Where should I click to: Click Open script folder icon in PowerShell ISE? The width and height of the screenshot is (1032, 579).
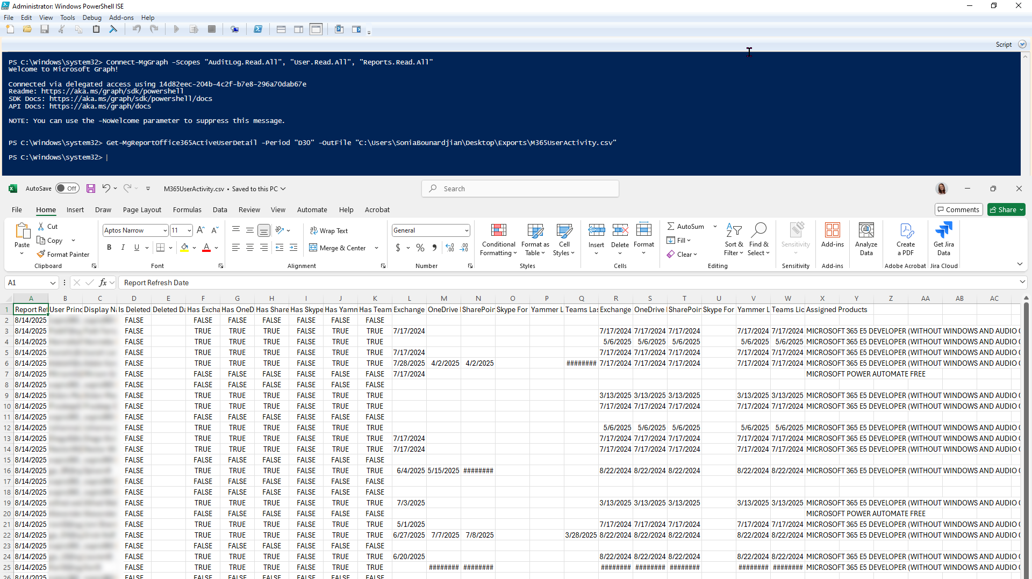(x=27, y=30)
